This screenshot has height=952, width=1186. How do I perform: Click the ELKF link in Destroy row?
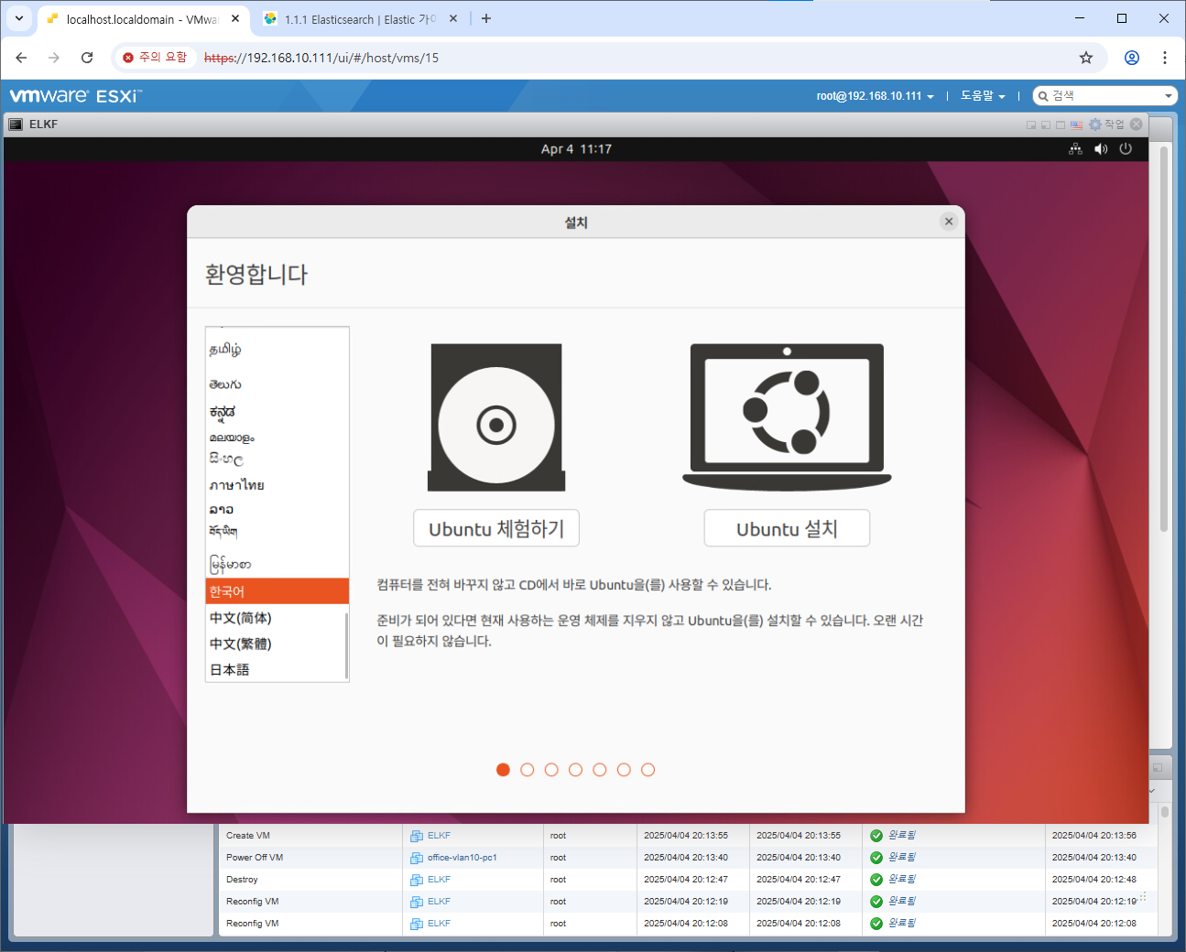pyautogui.click(x=439, y=880)
